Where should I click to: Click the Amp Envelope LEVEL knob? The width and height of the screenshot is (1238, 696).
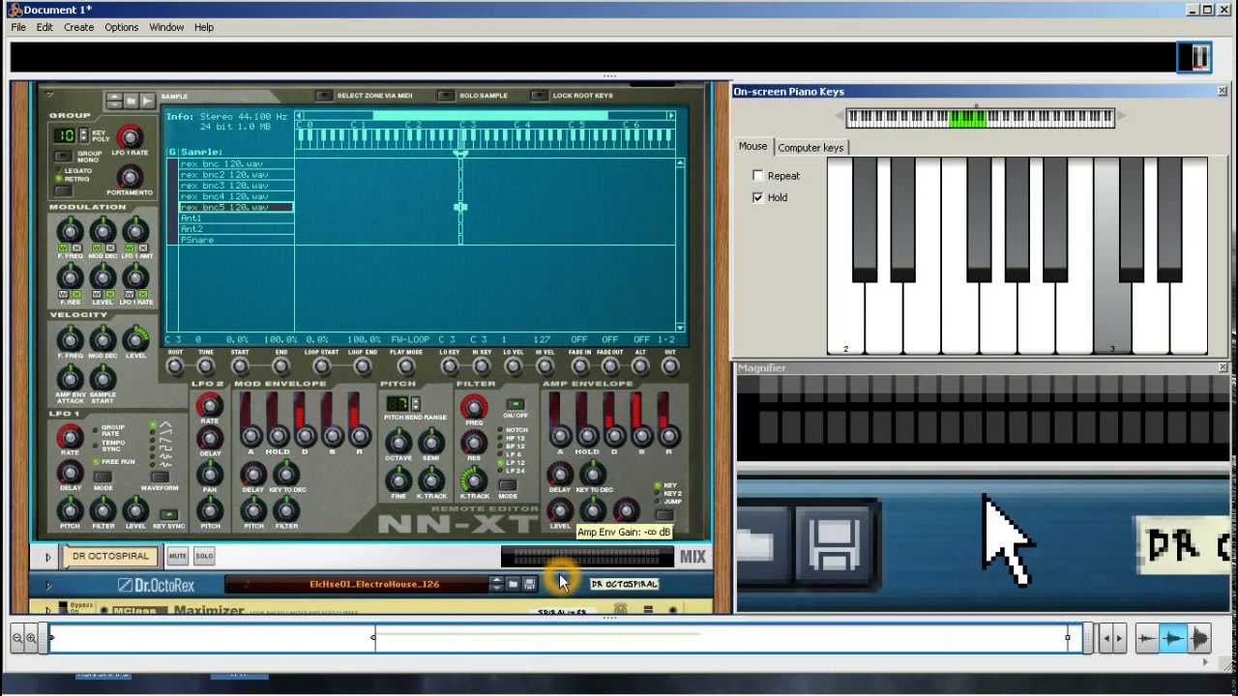560,510
